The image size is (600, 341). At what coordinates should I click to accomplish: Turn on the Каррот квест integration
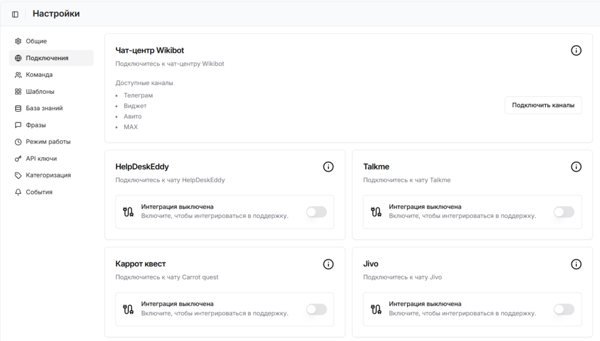(x=316, y=309)
